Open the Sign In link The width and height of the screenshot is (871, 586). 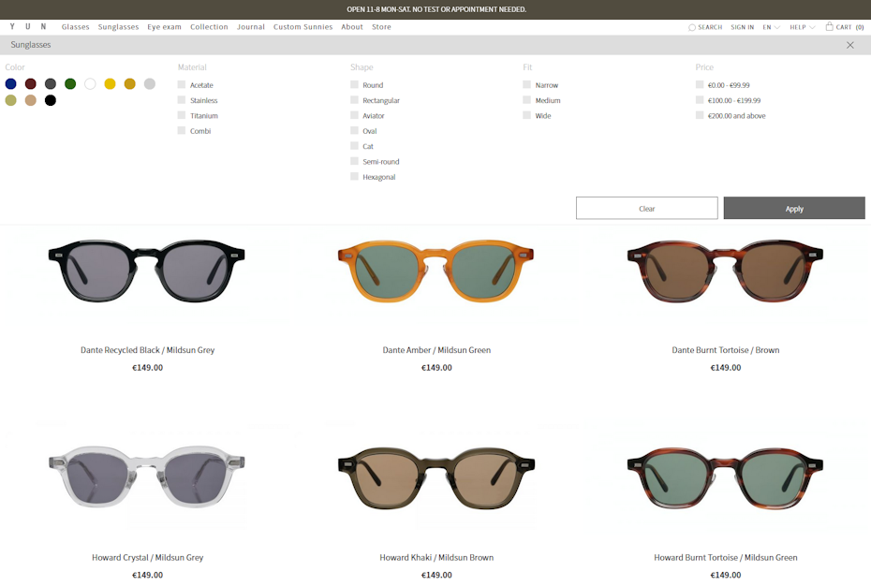[x=742, y=27]
